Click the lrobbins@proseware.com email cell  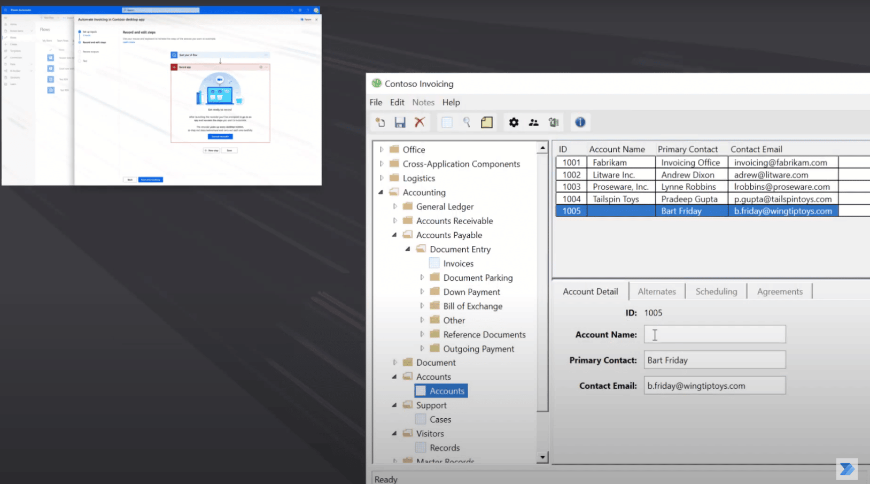click(783, 187)
